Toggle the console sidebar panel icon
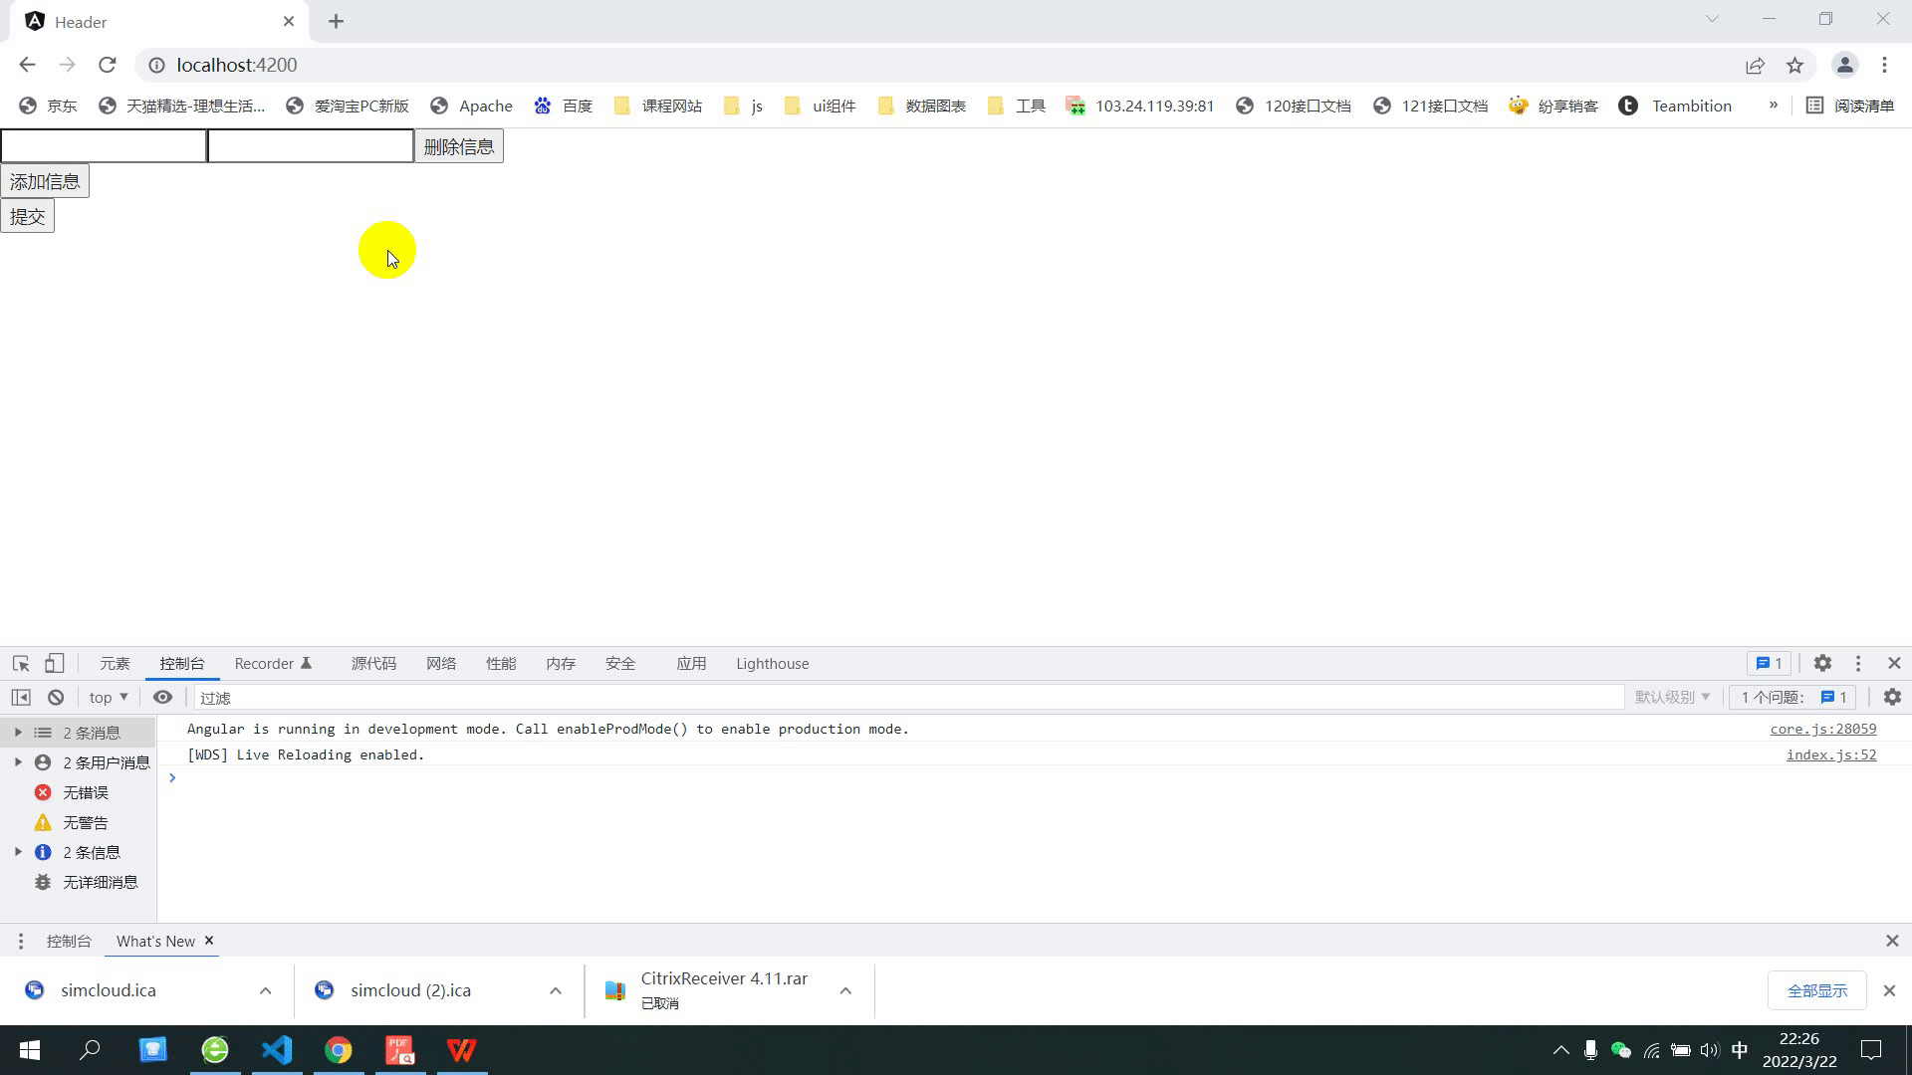 21,698
